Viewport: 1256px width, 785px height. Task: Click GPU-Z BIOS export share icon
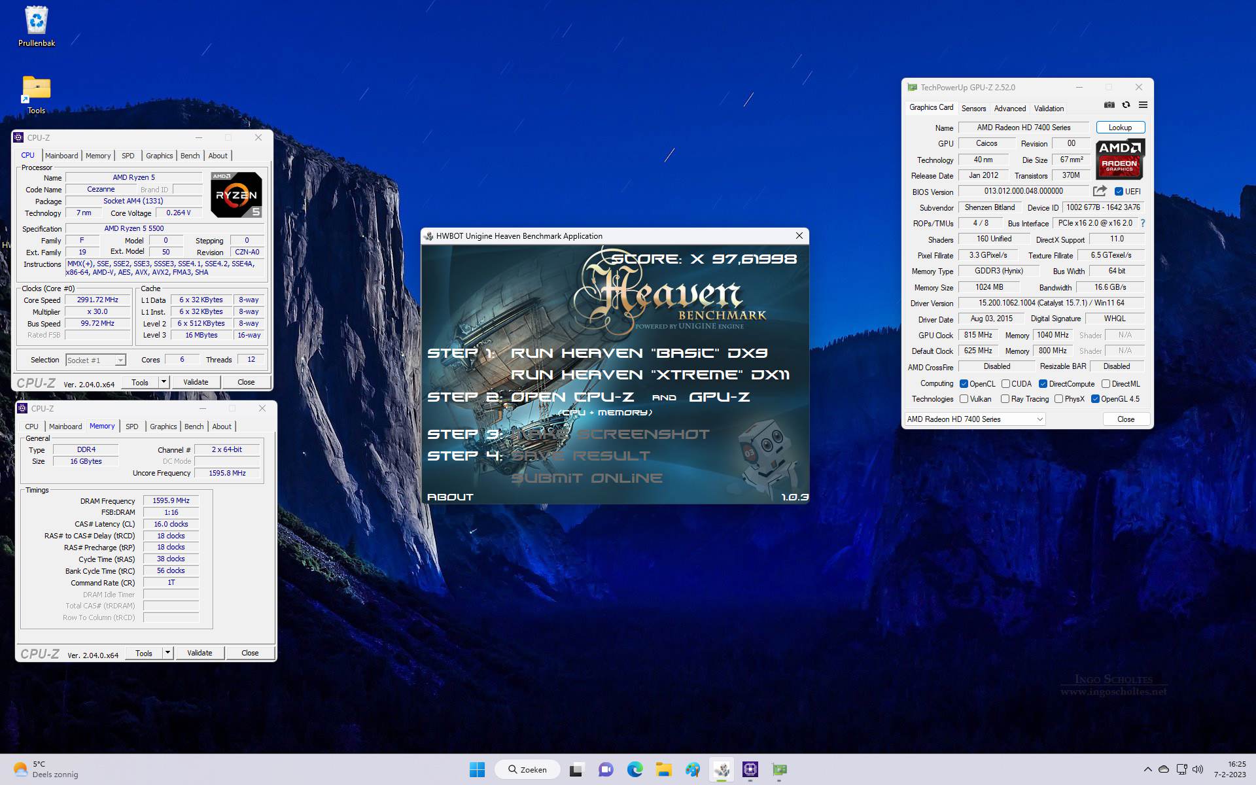1100,191
